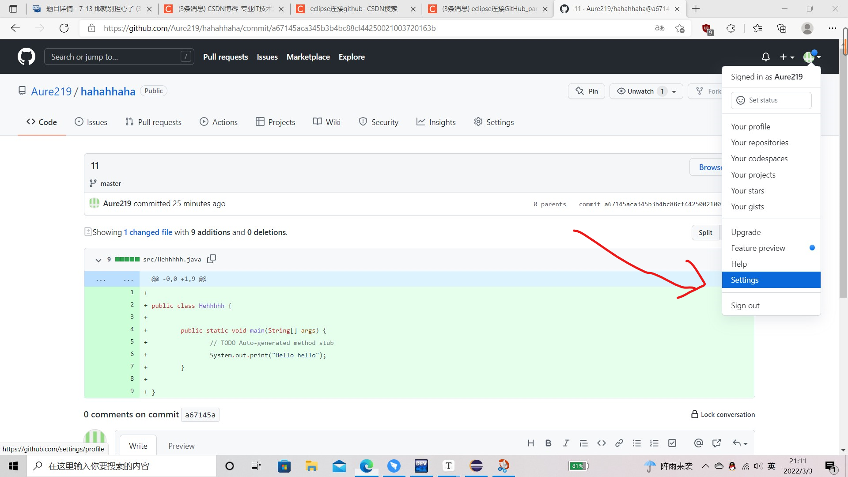
Task: Click the Bold formatting icon in comment editor
Action: 548,443
